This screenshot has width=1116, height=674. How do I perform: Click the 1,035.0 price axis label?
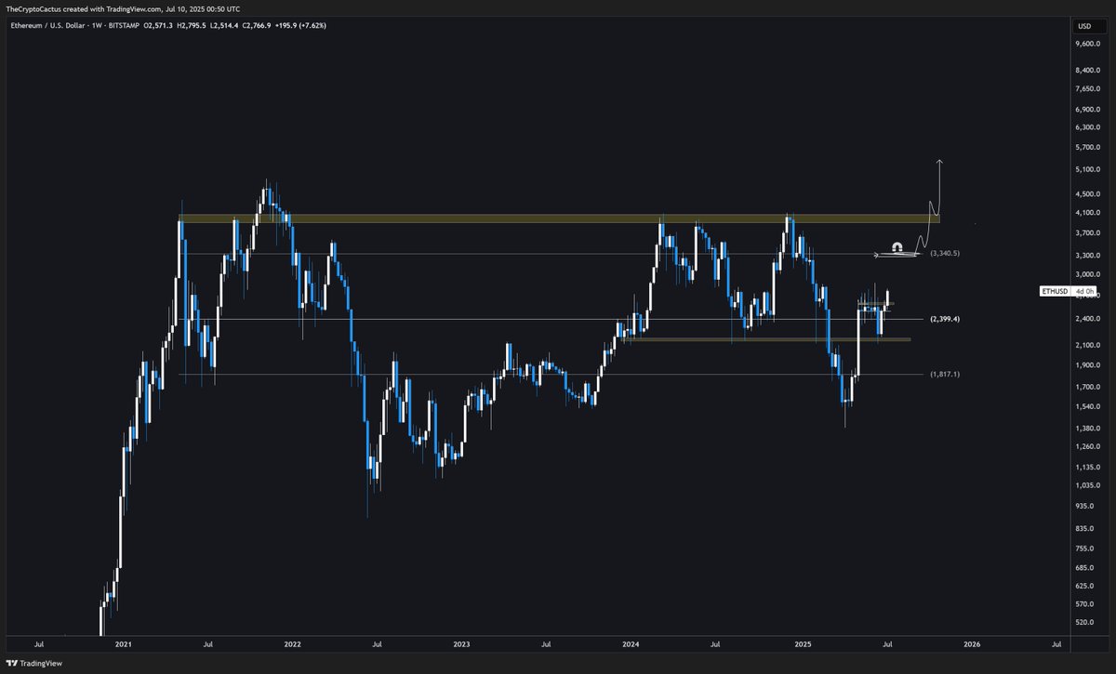coord(1088,486)
